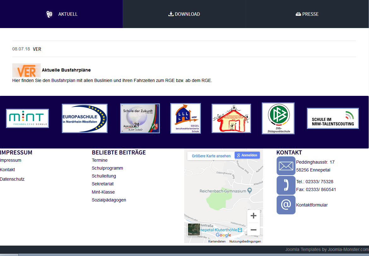Click the red house bewegungsfreudige Schule logo

(x=231, y=118)
